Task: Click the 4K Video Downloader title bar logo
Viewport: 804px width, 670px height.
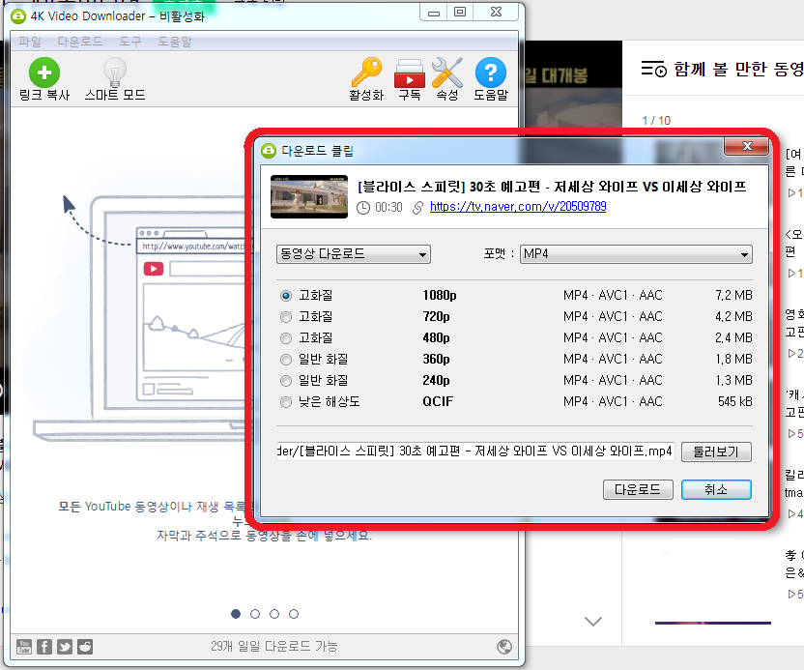Action: click(18, 16)
